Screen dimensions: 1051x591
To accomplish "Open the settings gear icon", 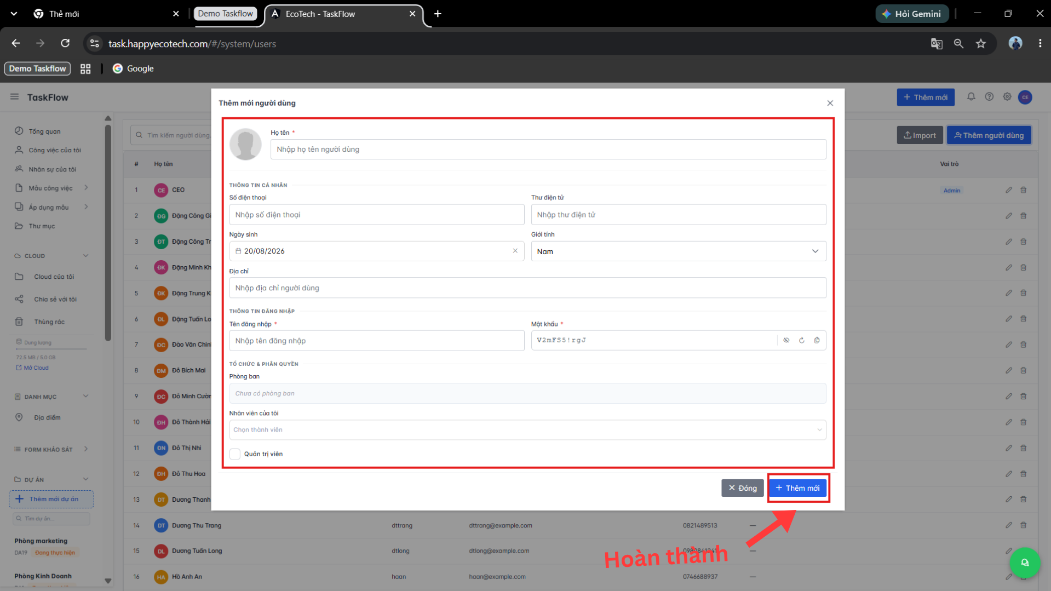I will click(x=1007, y=97).
